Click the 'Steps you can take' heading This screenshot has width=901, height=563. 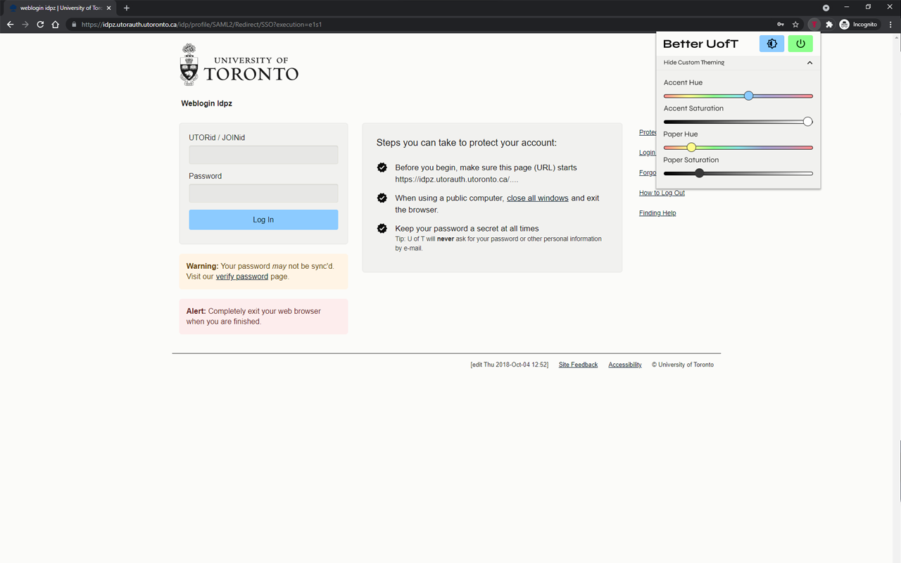click(466, 143)
